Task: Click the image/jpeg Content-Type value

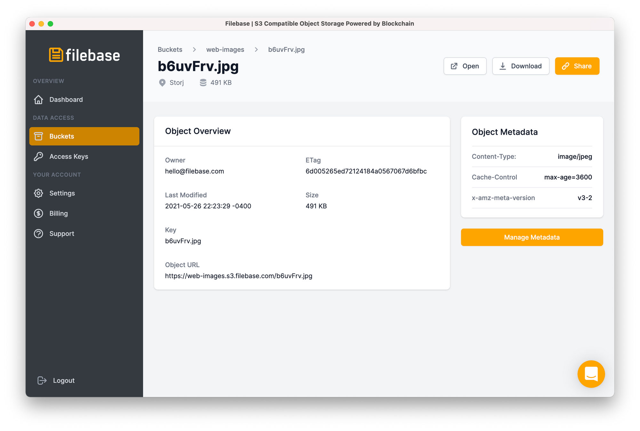Action: (x=575, y=157)
